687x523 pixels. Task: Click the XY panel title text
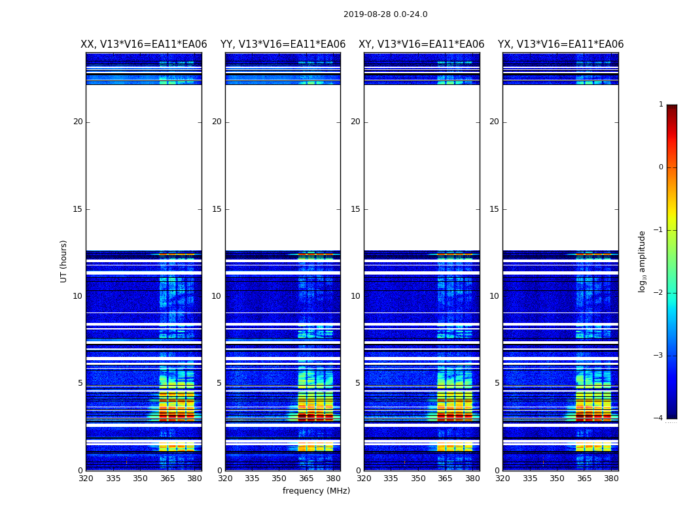[421, 44]
